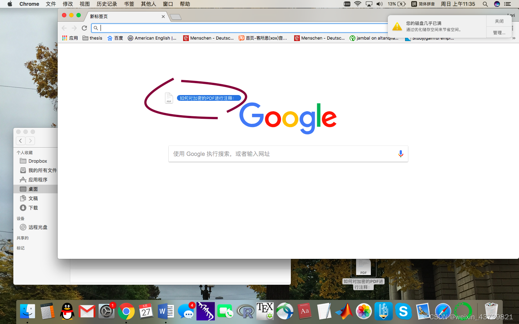
Task: Select 下载 in the Finder sidebar
Action: 35,208
